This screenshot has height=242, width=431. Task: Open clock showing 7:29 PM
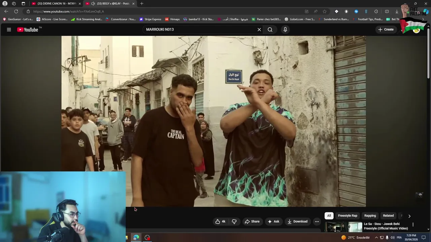(411, 238)
